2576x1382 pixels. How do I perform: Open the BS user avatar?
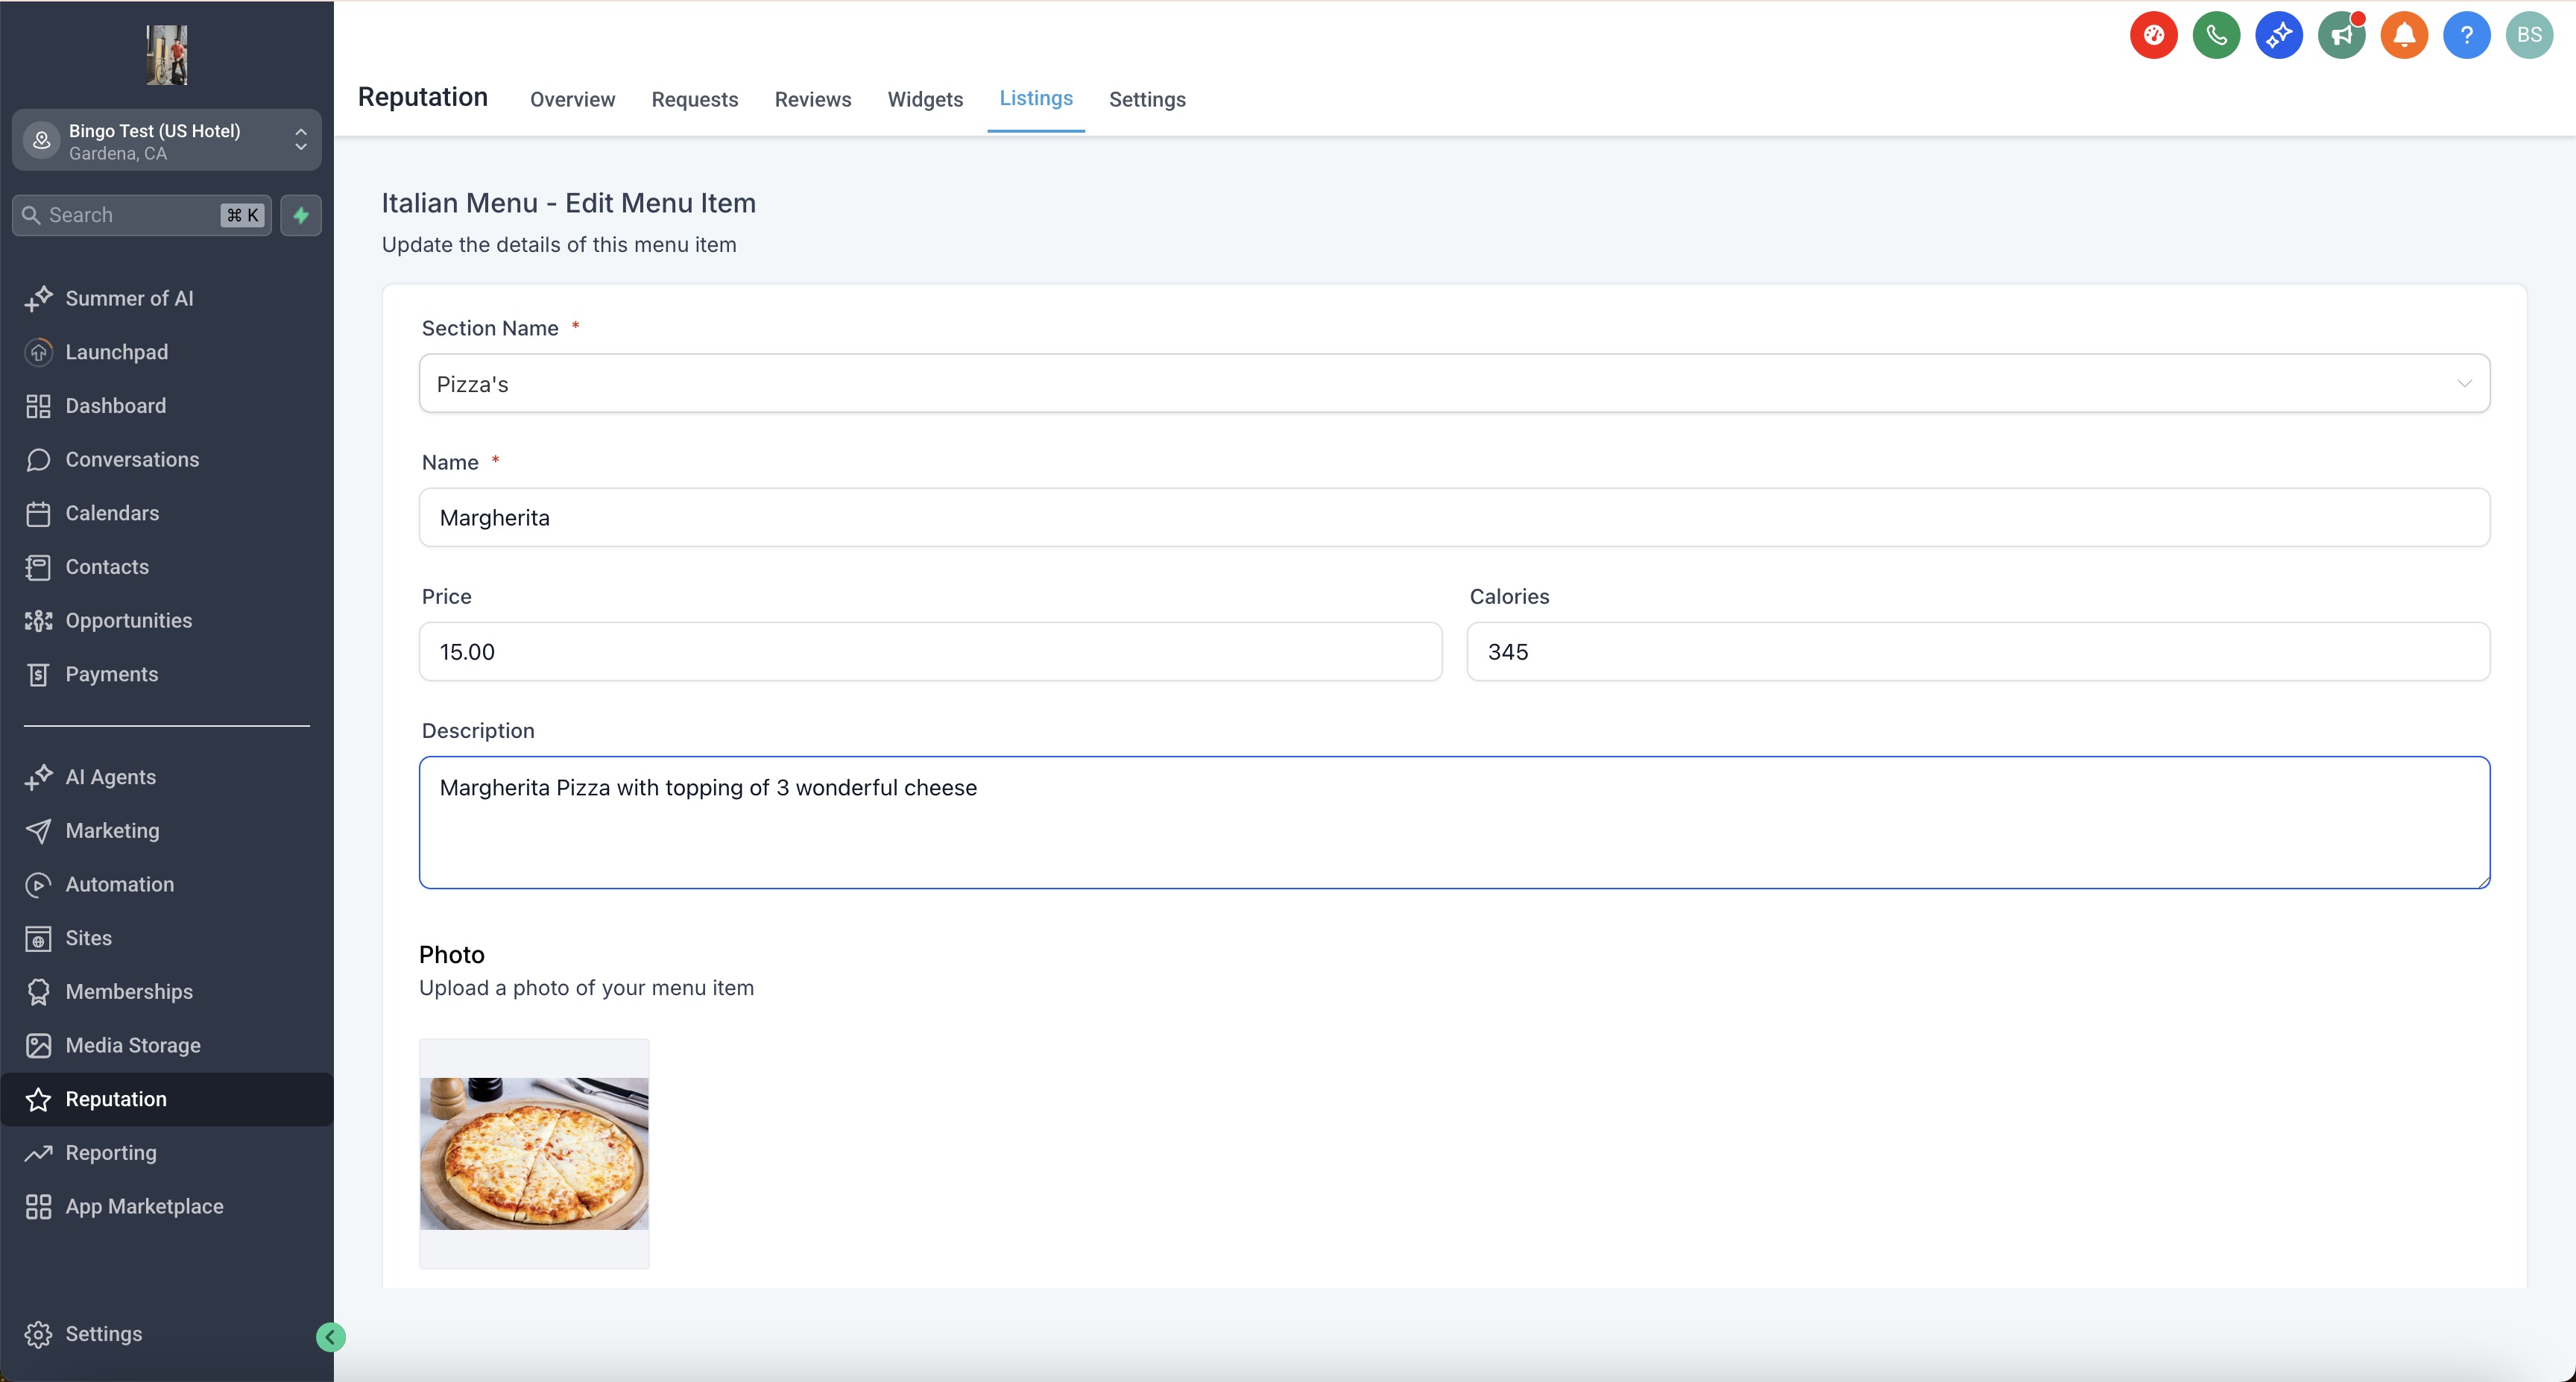tap(2529, 36)
